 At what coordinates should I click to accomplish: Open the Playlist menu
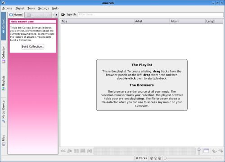tap(20, 8)
